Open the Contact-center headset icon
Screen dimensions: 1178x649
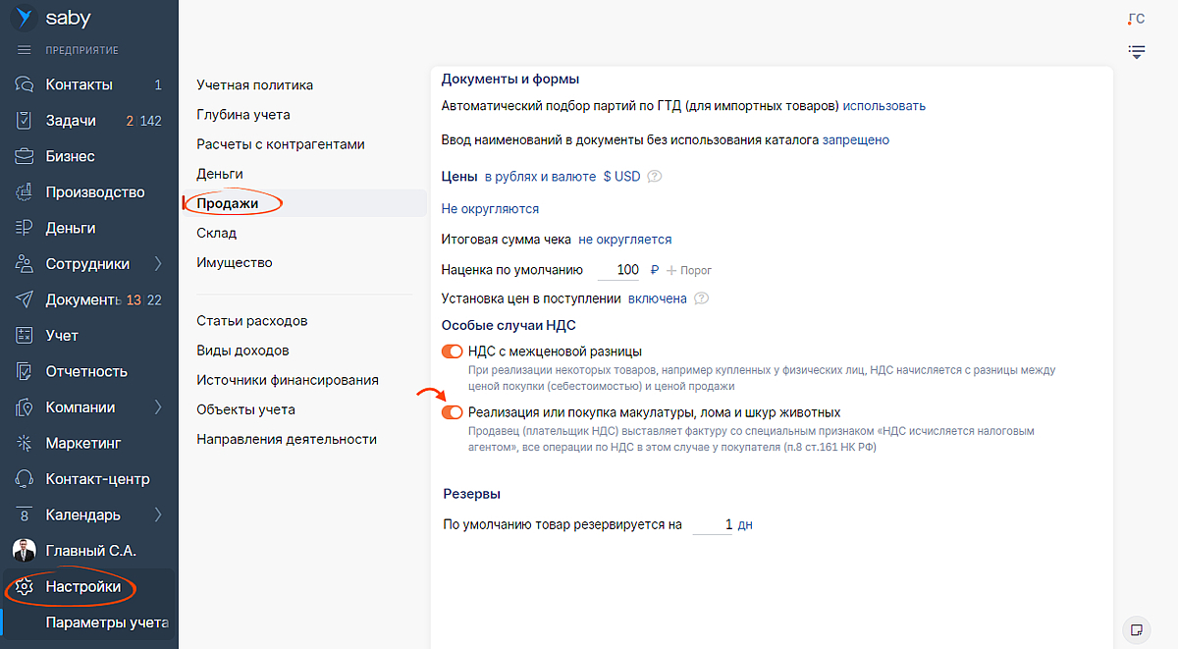(x=26, y=479)
